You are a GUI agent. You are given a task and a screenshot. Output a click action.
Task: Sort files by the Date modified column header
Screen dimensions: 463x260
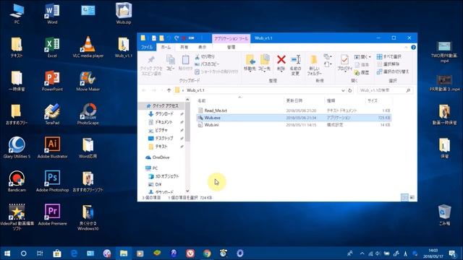point(304,100)
